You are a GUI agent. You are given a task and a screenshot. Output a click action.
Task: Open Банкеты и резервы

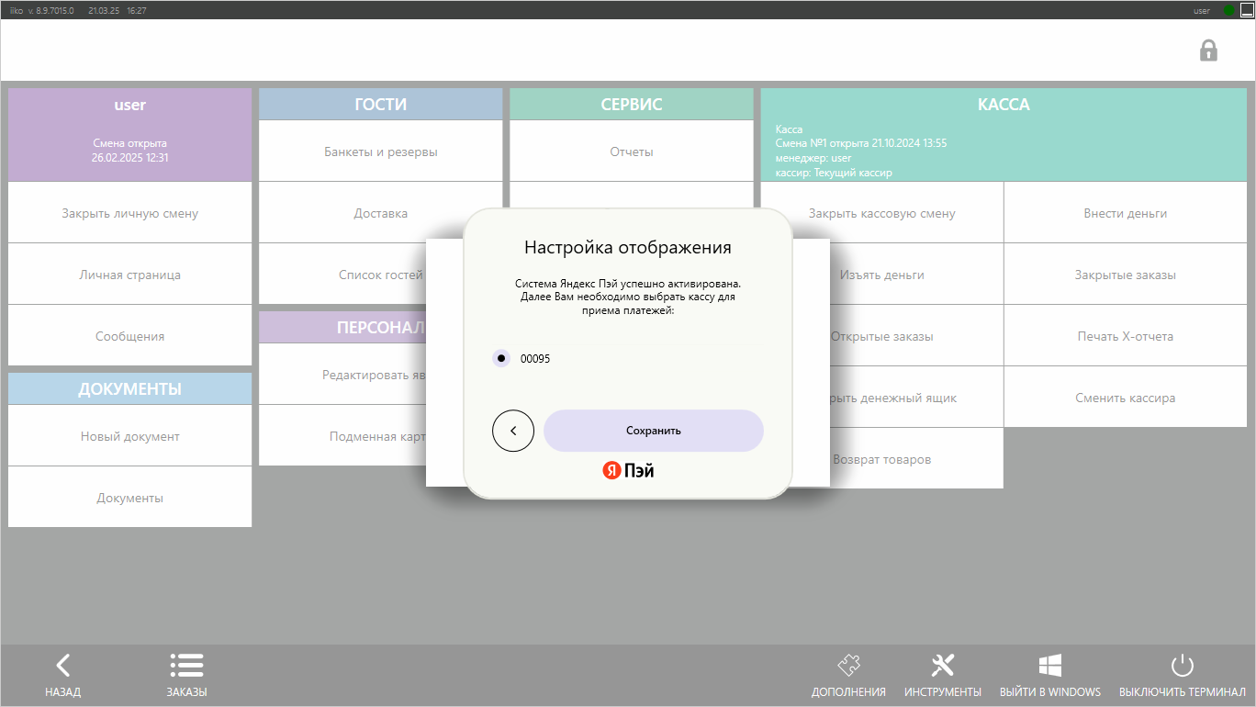click(380, 151)
